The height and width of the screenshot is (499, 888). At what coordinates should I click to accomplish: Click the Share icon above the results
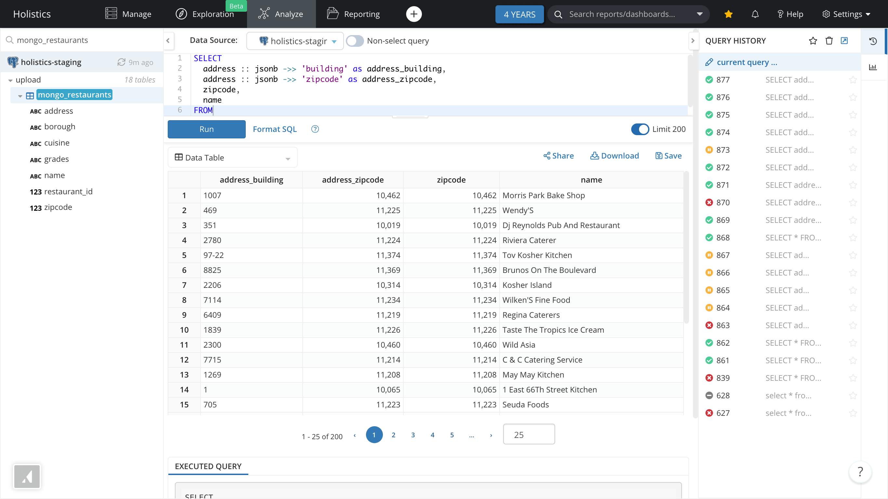pyautogui.click(x=548, y=156)
